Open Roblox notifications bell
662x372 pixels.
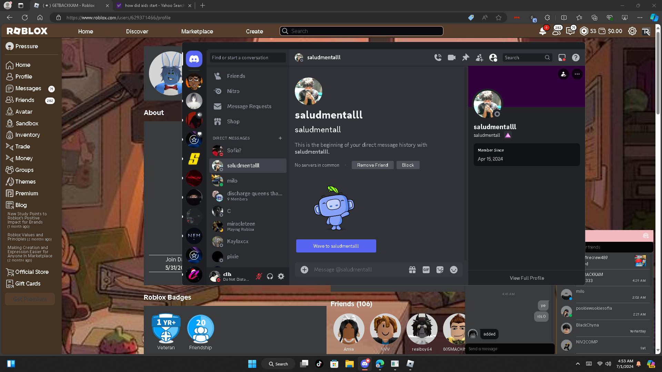(543, 31)
